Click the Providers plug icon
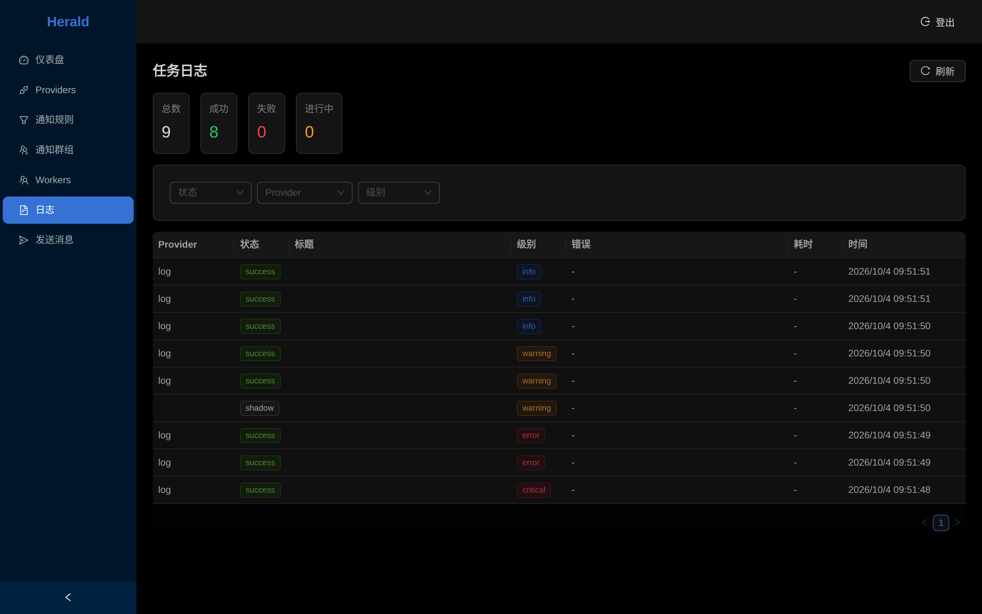The width and height of the screenshot is (982, 614). [x=24, y=90]
